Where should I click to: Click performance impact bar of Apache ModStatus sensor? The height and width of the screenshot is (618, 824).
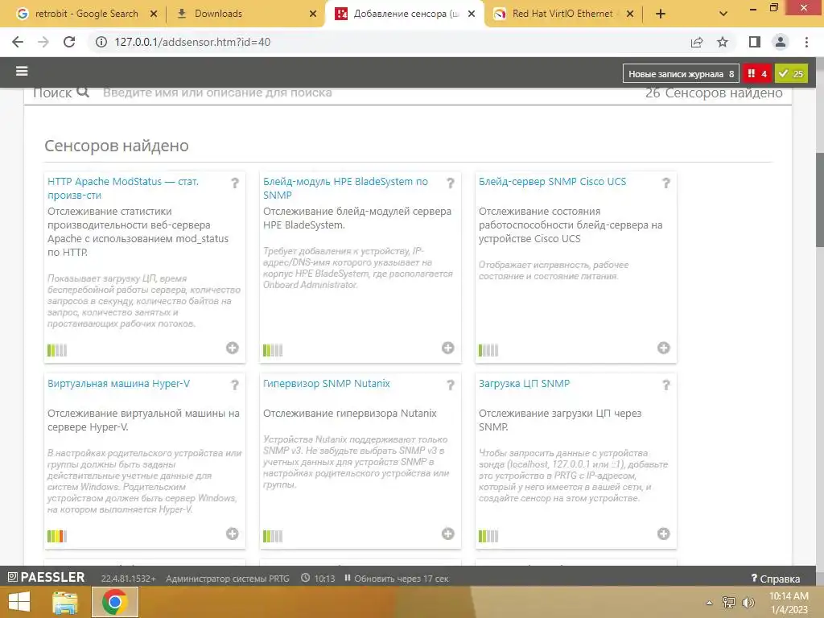tap(57, 350)
